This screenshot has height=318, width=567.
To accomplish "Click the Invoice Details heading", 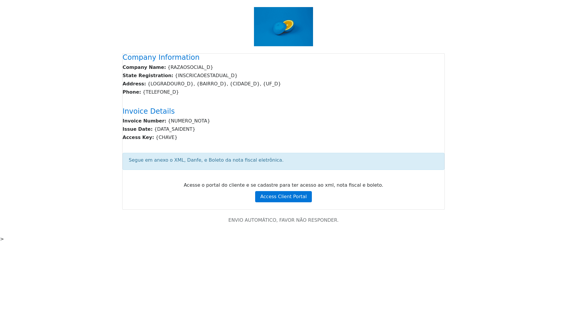I will 149,111.
